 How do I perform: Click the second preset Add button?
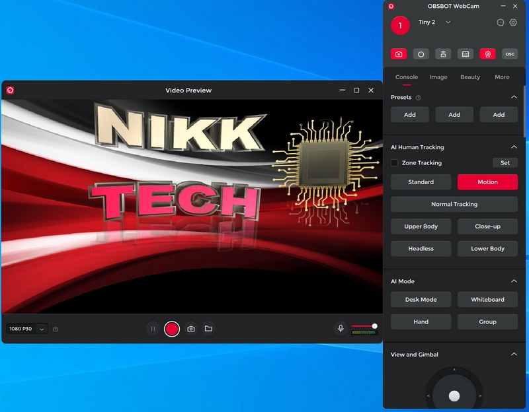(454, 114)
